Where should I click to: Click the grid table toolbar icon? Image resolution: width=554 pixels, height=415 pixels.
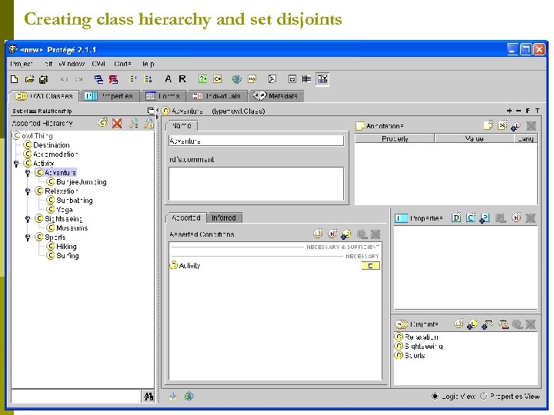306,79
